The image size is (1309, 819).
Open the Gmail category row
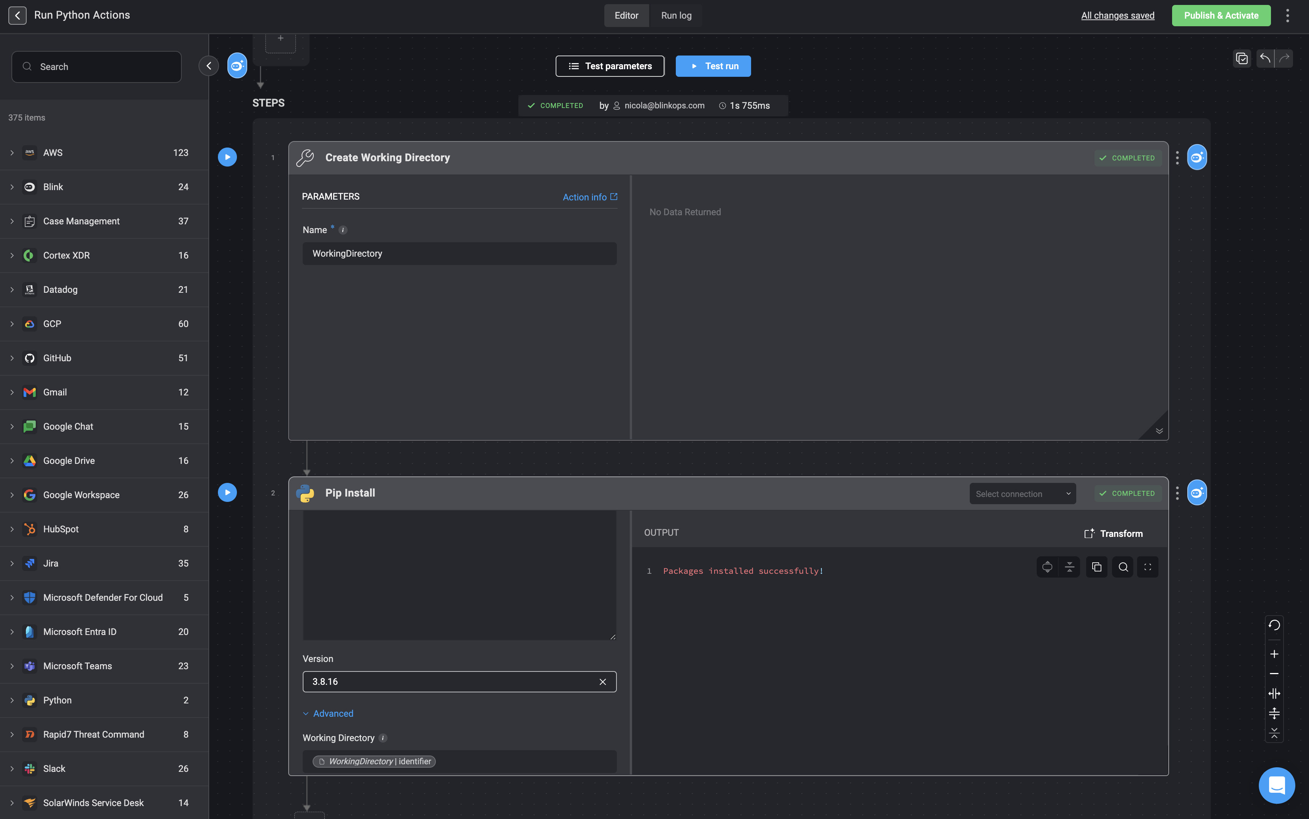(x=104, y=392)
